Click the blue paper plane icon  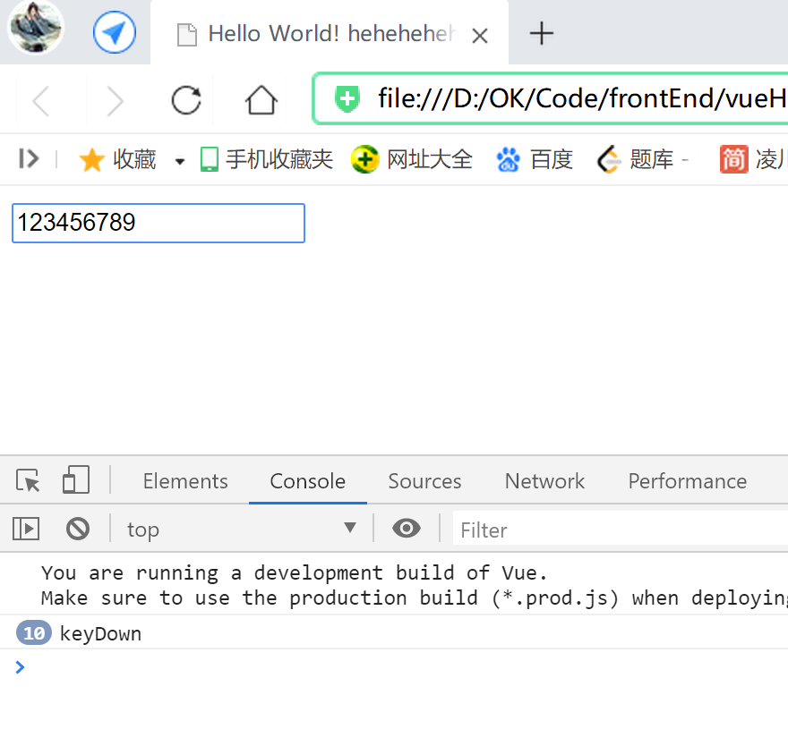[115, 32]
